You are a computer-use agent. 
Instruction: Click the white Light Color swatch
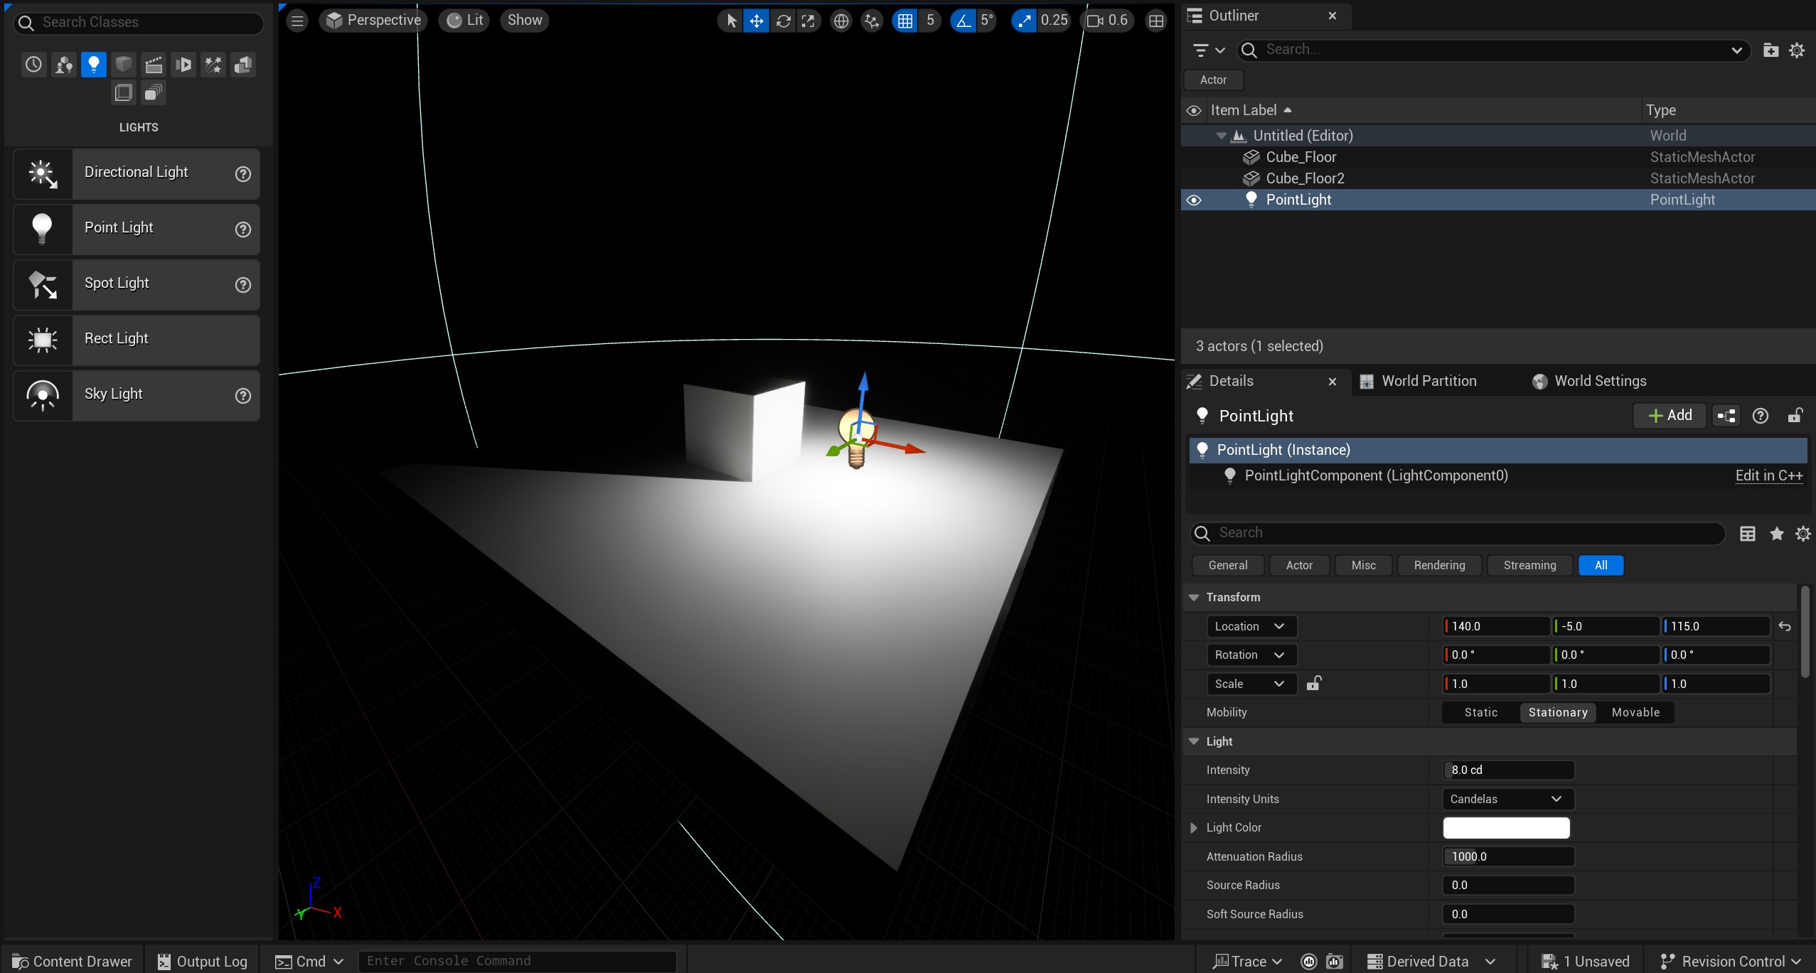1506,828
